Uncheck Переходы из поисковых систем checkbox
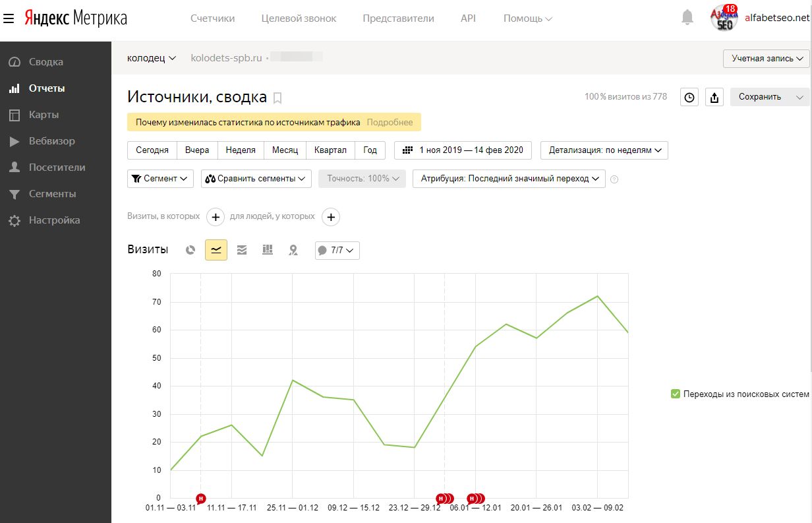The height and width of the screenshot is (523, 812). 675,394
